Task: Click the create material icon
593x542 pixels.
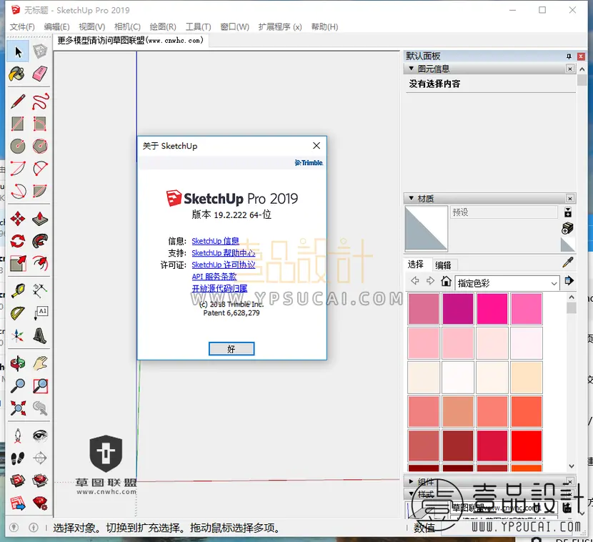Action: [567, 228]
